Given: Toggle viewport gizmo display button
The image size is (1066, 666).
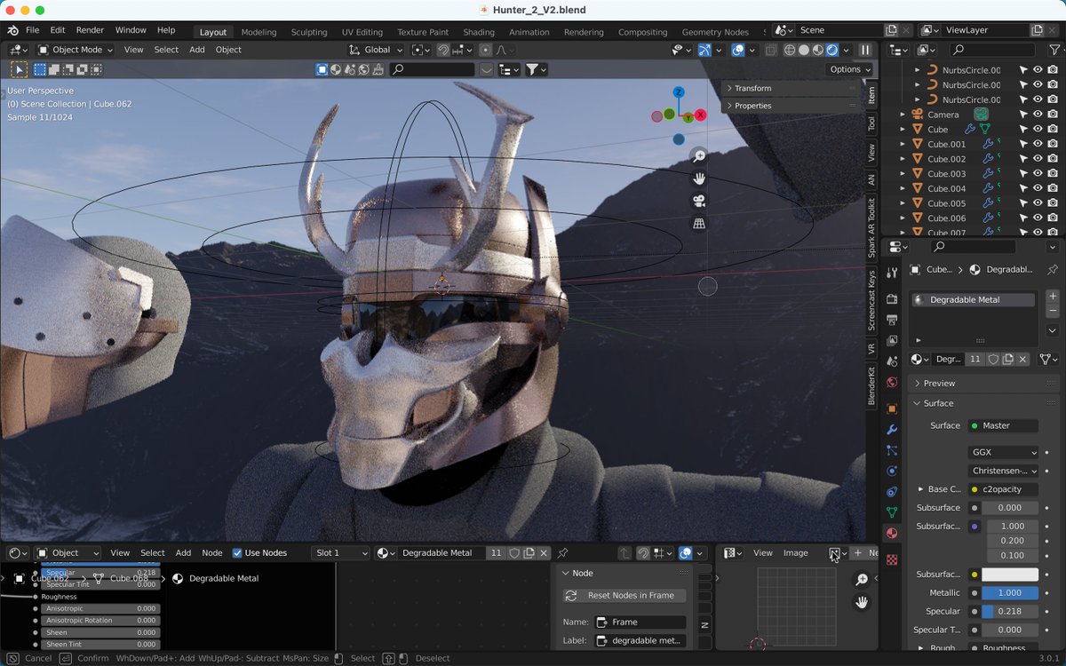Looking at the screenshot, I should 704,50.
